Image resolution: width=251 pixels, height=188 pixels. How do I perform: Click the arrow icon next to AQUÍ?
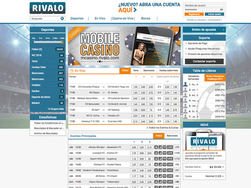[x=135, y=10]
